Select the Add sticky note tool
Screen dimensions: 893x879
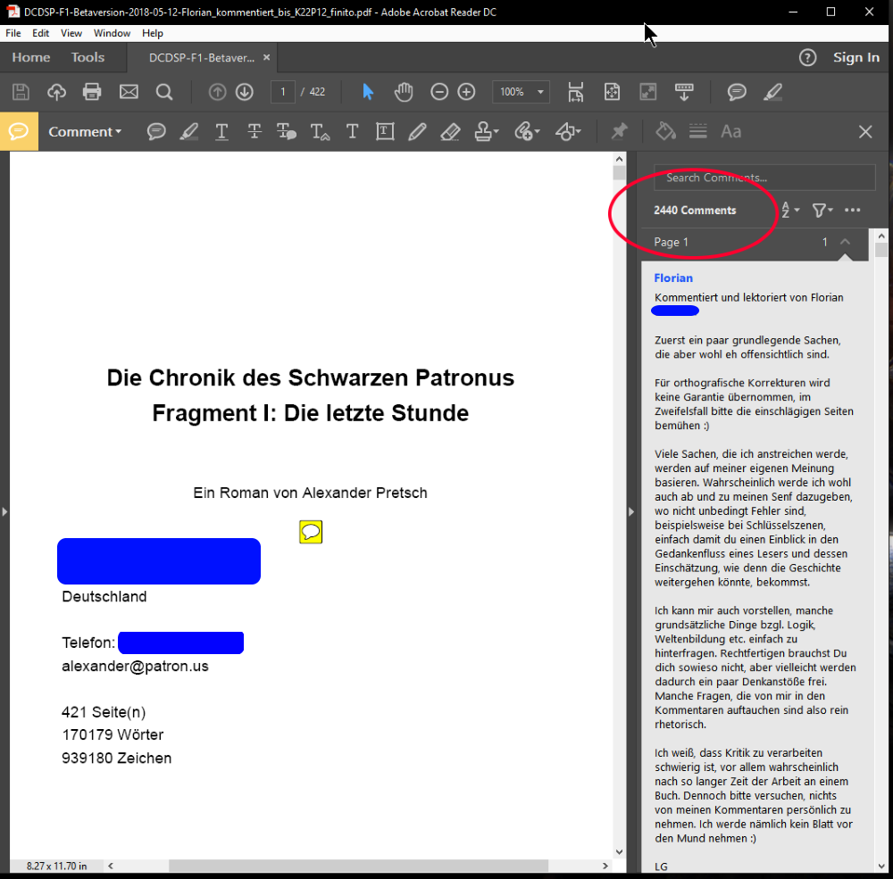[x=156, y=132]
